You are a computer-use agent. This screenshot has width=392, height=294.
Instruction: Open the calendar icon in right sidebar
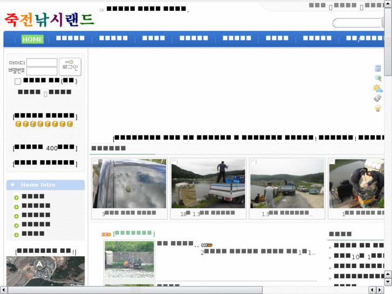pyautogui.click(x=377, y=68)
